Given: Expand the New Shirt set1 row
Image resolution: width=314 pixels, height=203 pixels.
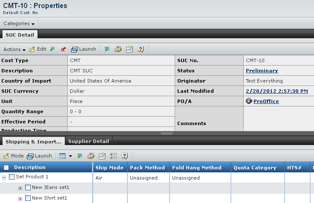Looking at the screenshot, I should (20, 199).
